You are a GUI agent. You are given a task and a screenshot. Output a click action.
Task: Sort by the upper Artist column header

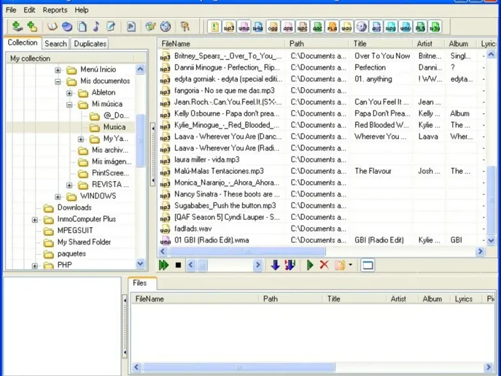point(428,44)
